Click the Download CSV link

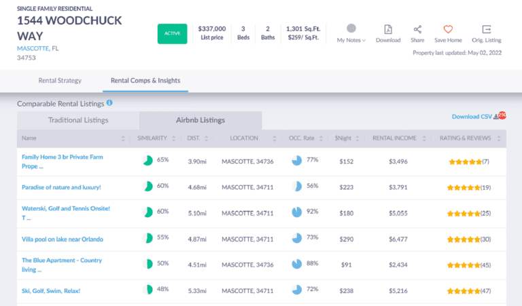point(472,117)
